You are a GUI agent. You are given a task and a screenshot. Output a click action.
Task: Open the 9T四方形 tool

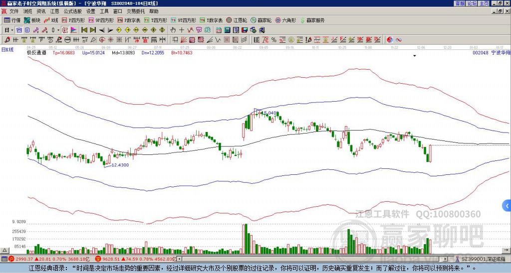click(183, 20)
